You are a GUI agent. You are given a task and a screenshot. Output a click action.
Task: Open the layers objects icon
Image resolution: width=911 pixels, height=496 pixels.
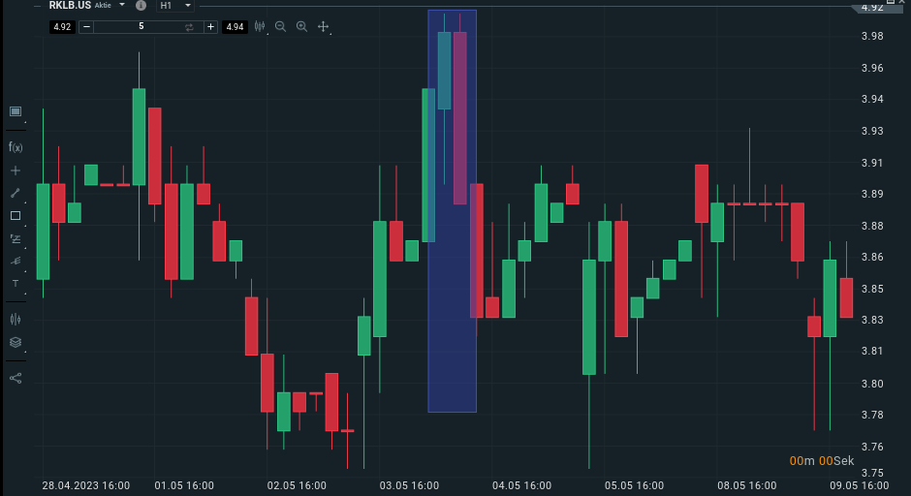[16, 342]
